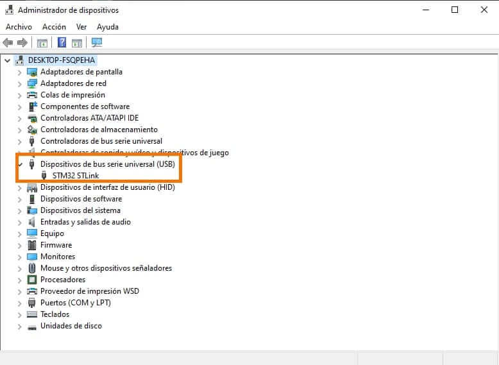Click the blue Help question-mark icon

click(62, 43)
